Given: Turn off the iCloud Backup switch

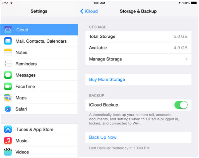Looking at the screenshot, I should point(181,105).
